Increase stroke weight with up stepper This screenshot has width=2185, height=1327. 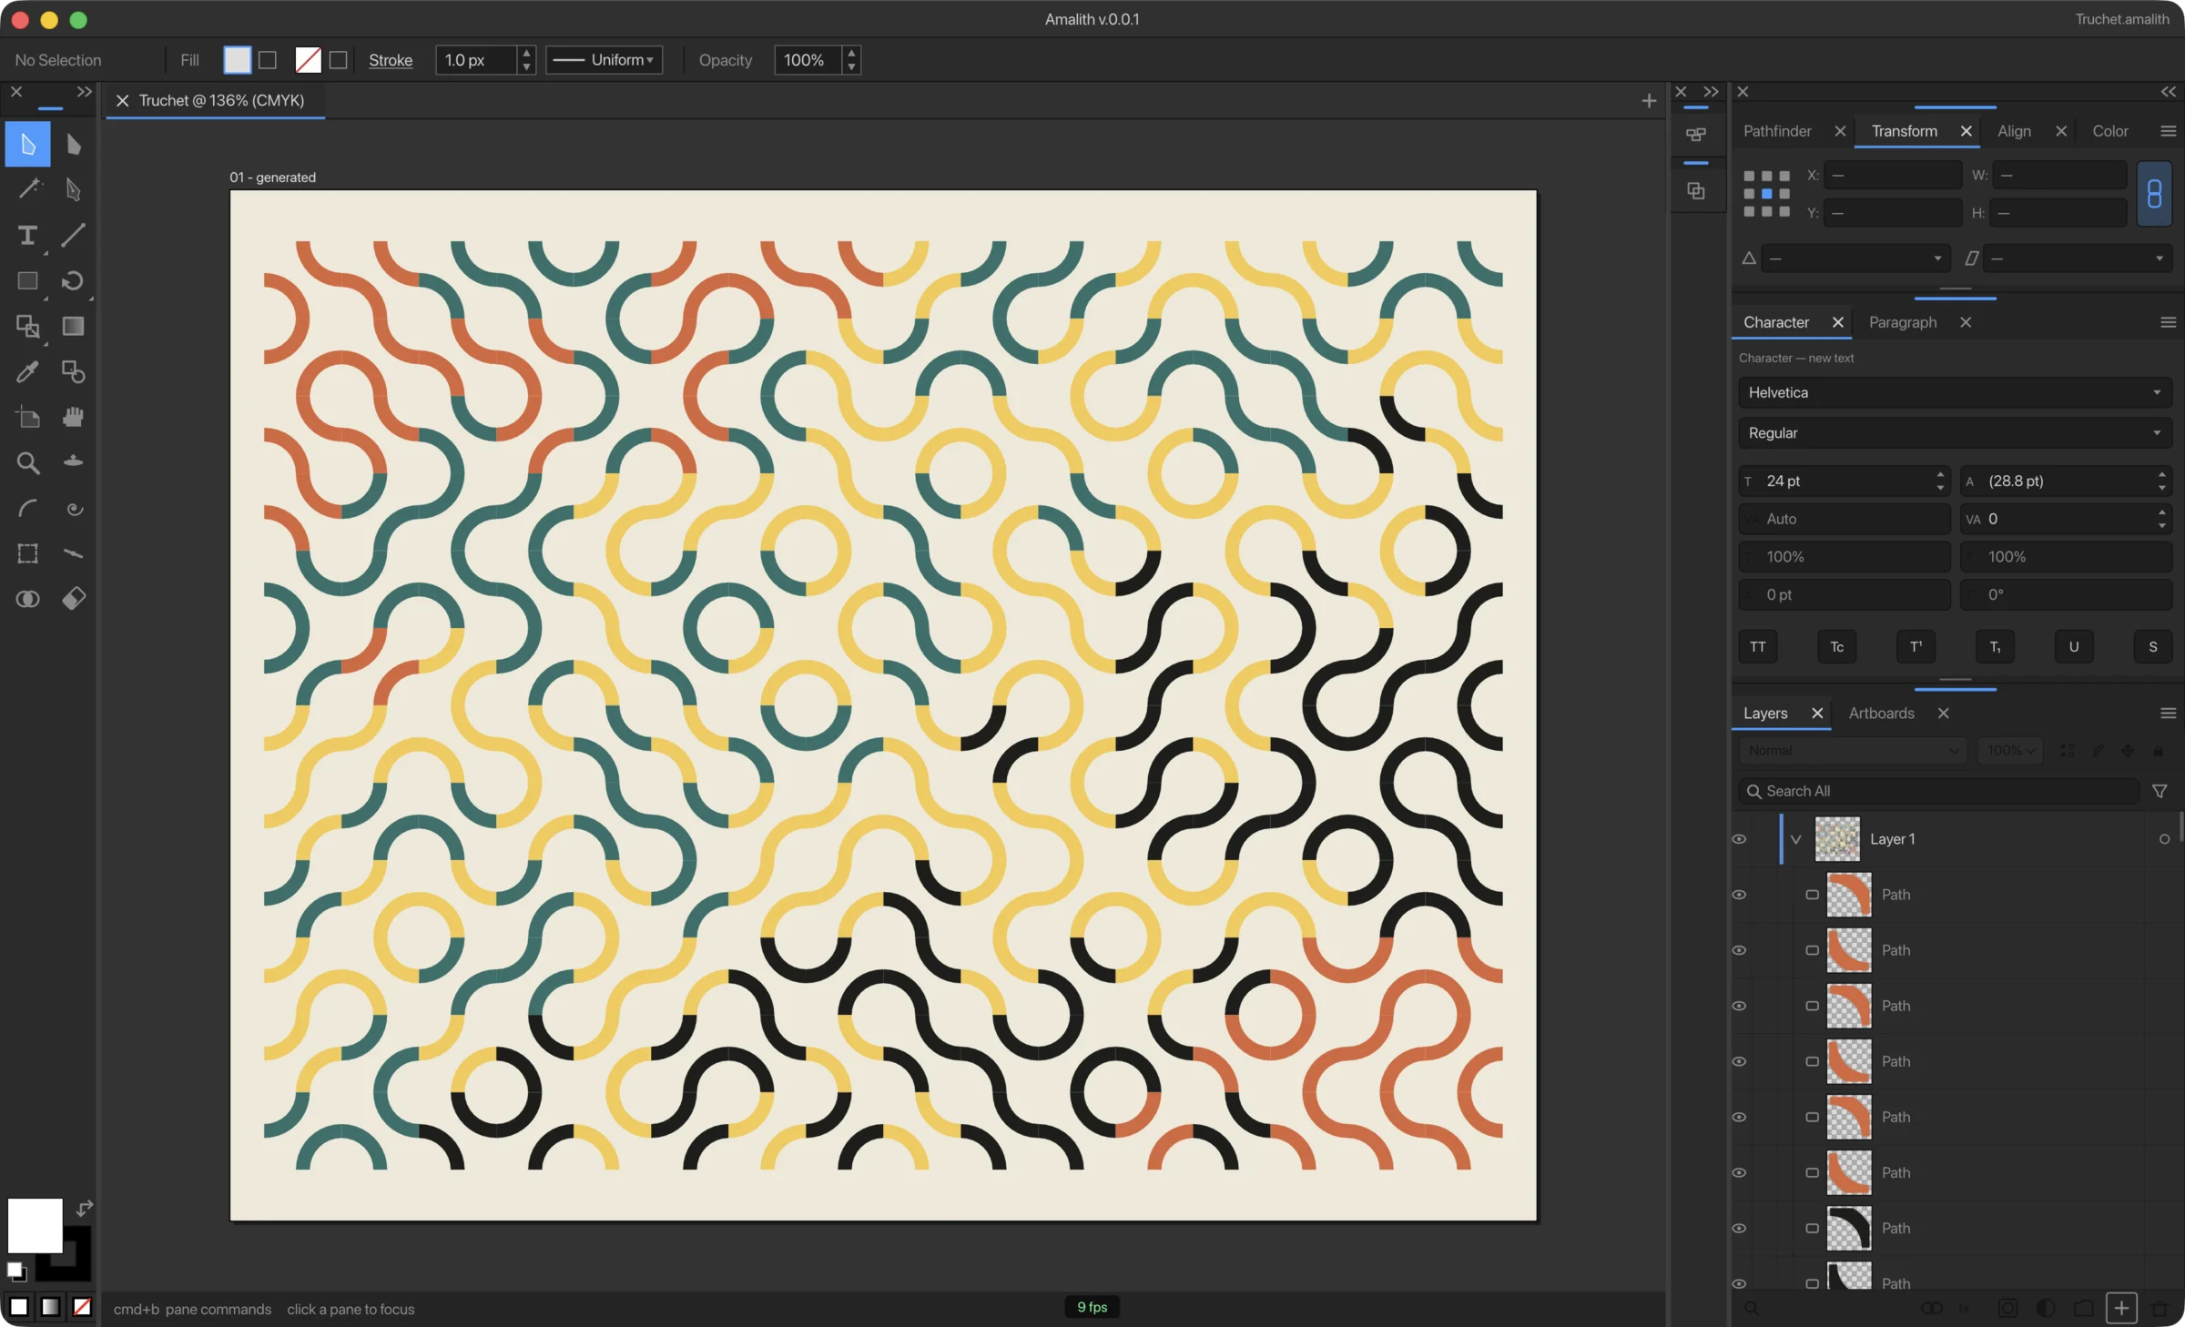526,53
